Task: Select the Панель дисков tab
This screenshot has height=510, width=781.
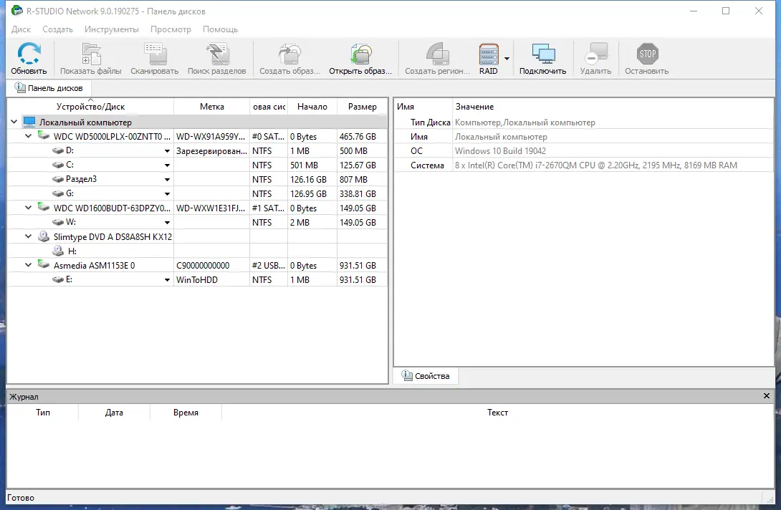Action: [49, 88]
